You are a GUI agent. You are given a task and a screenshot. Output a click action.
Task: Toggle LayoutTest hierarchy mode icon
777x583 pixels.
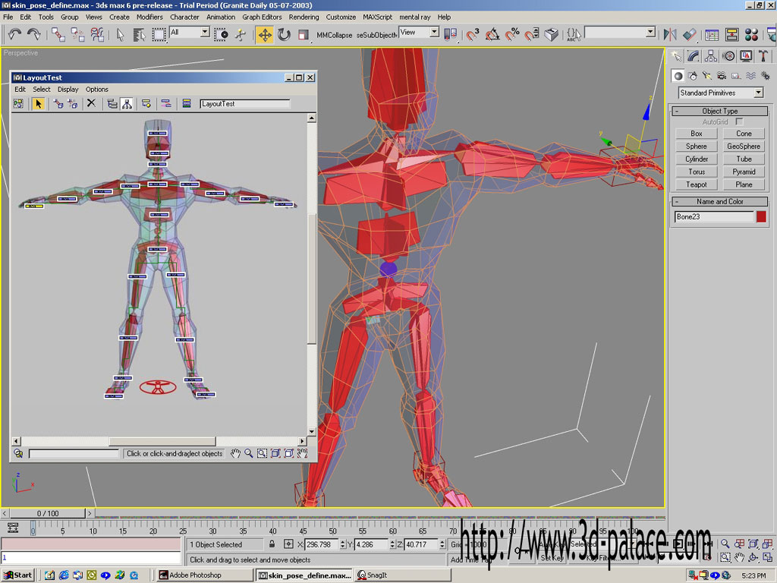tap(127, 103)
